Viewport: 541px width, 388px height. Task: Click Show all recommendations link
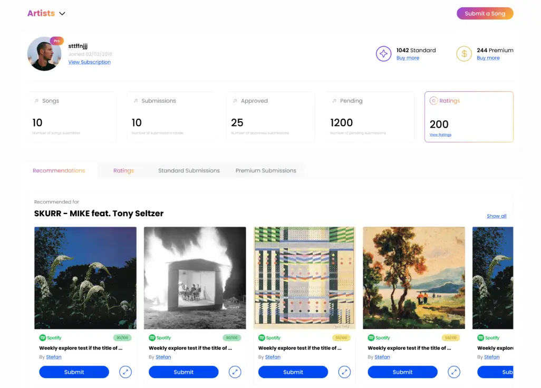[496, 216]
